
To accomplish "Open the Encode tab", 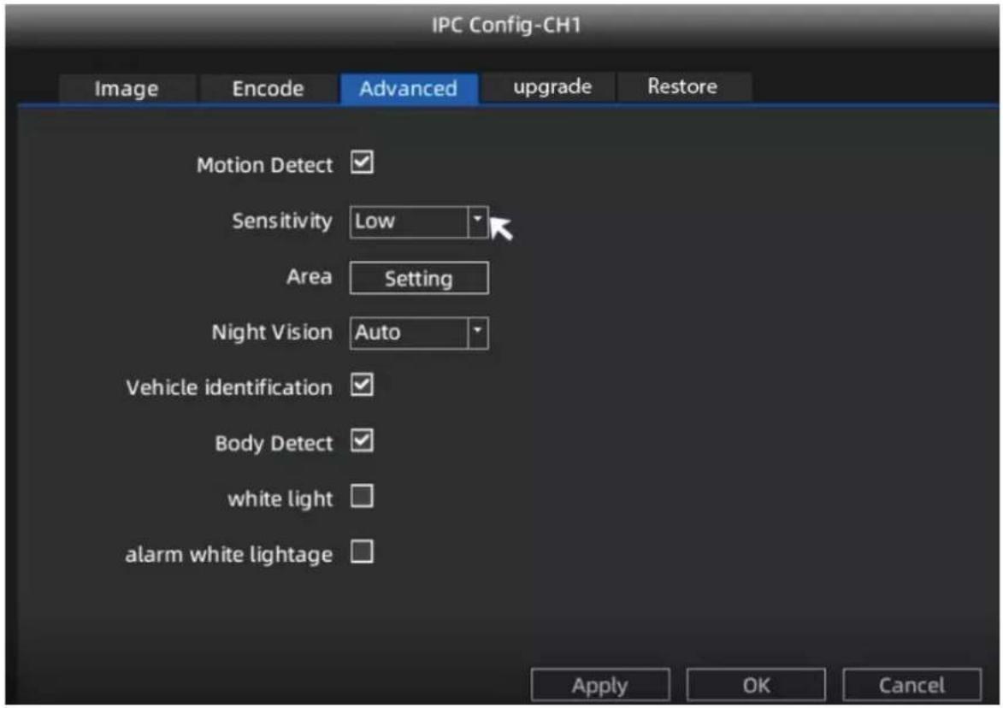I will (268, 88).
